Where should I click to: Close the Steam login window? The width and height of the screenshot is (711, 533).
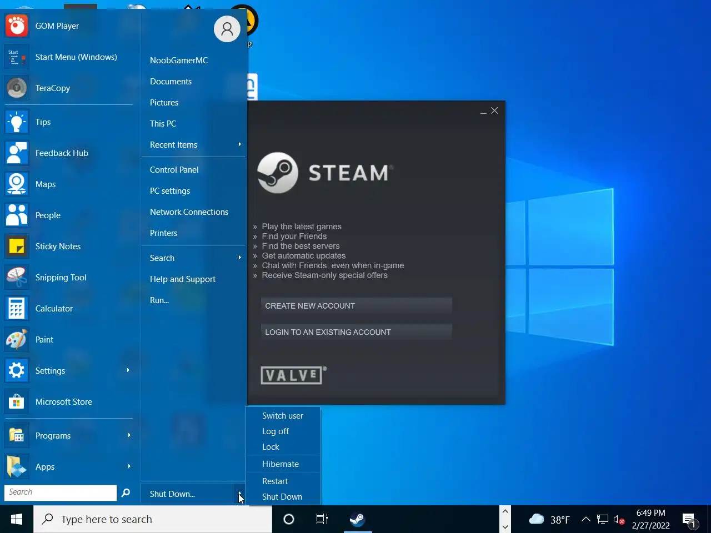point(494,110)
